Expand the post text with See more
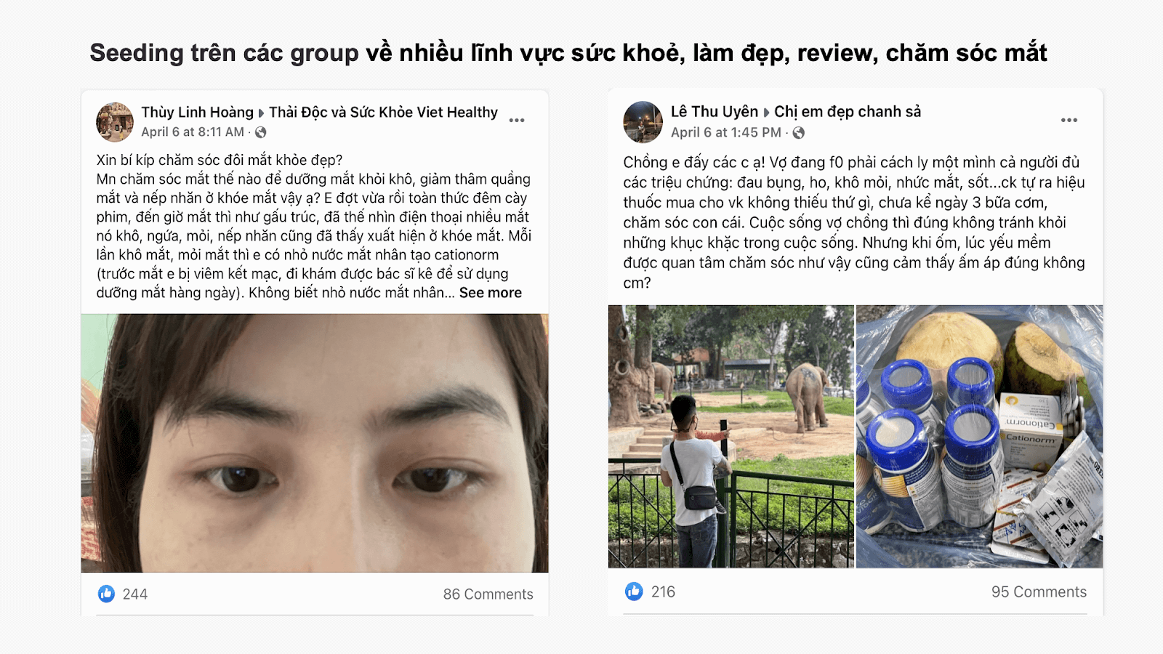This screenshot has height=654, width=1163. coord(491,293)
